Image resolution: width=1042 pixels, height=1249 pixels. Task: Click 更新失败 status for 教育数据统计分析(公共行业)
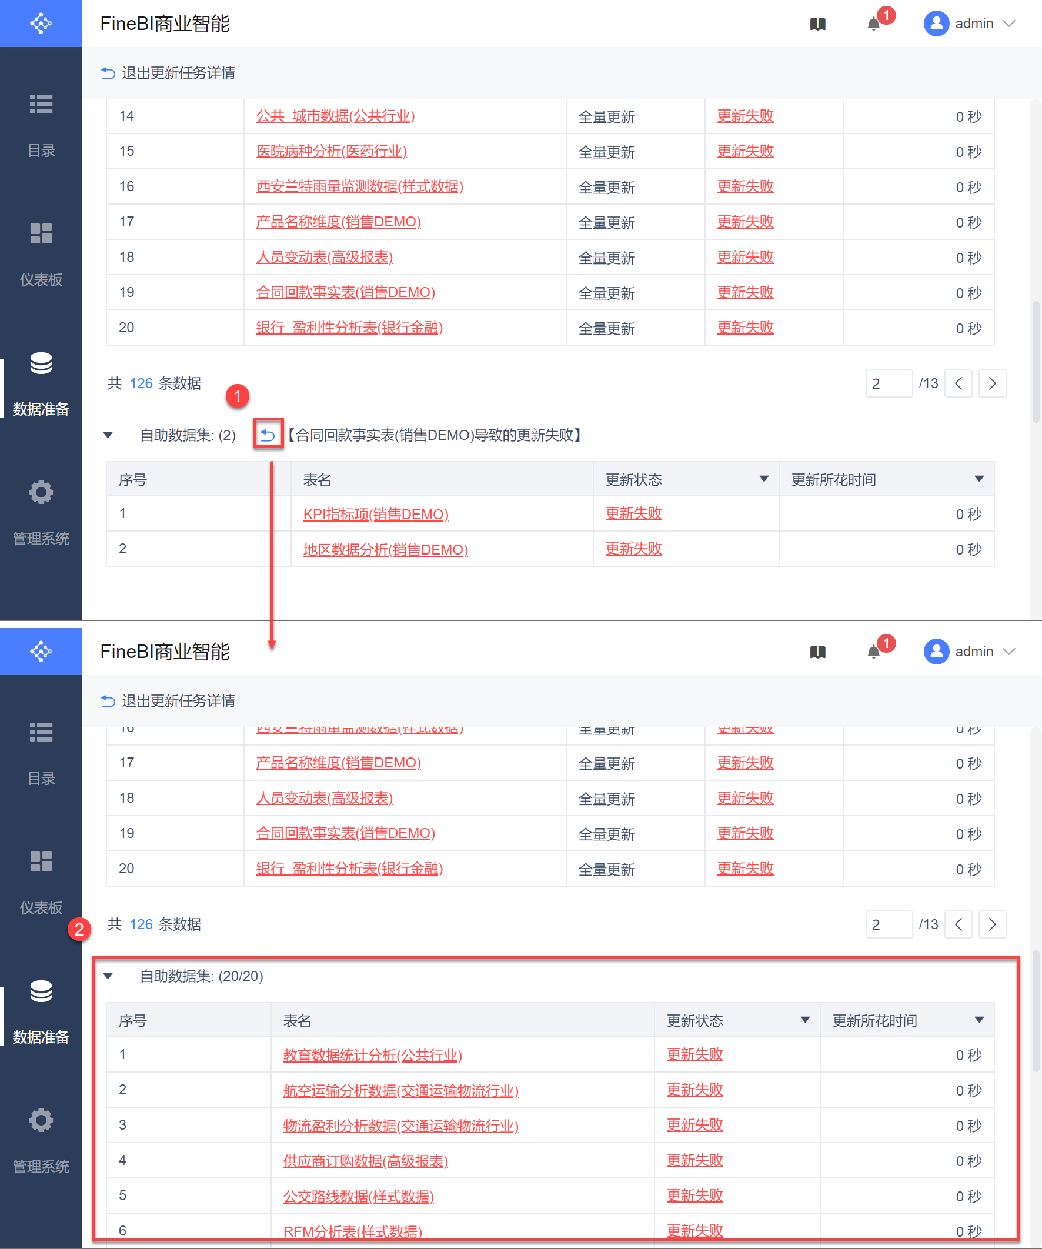point(694,1054)
